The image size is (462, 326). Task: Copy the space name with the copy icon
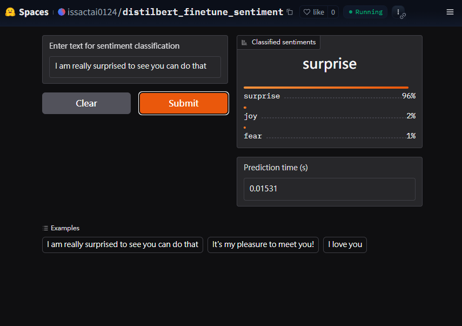pyautogui.click(x=290, y=12)
